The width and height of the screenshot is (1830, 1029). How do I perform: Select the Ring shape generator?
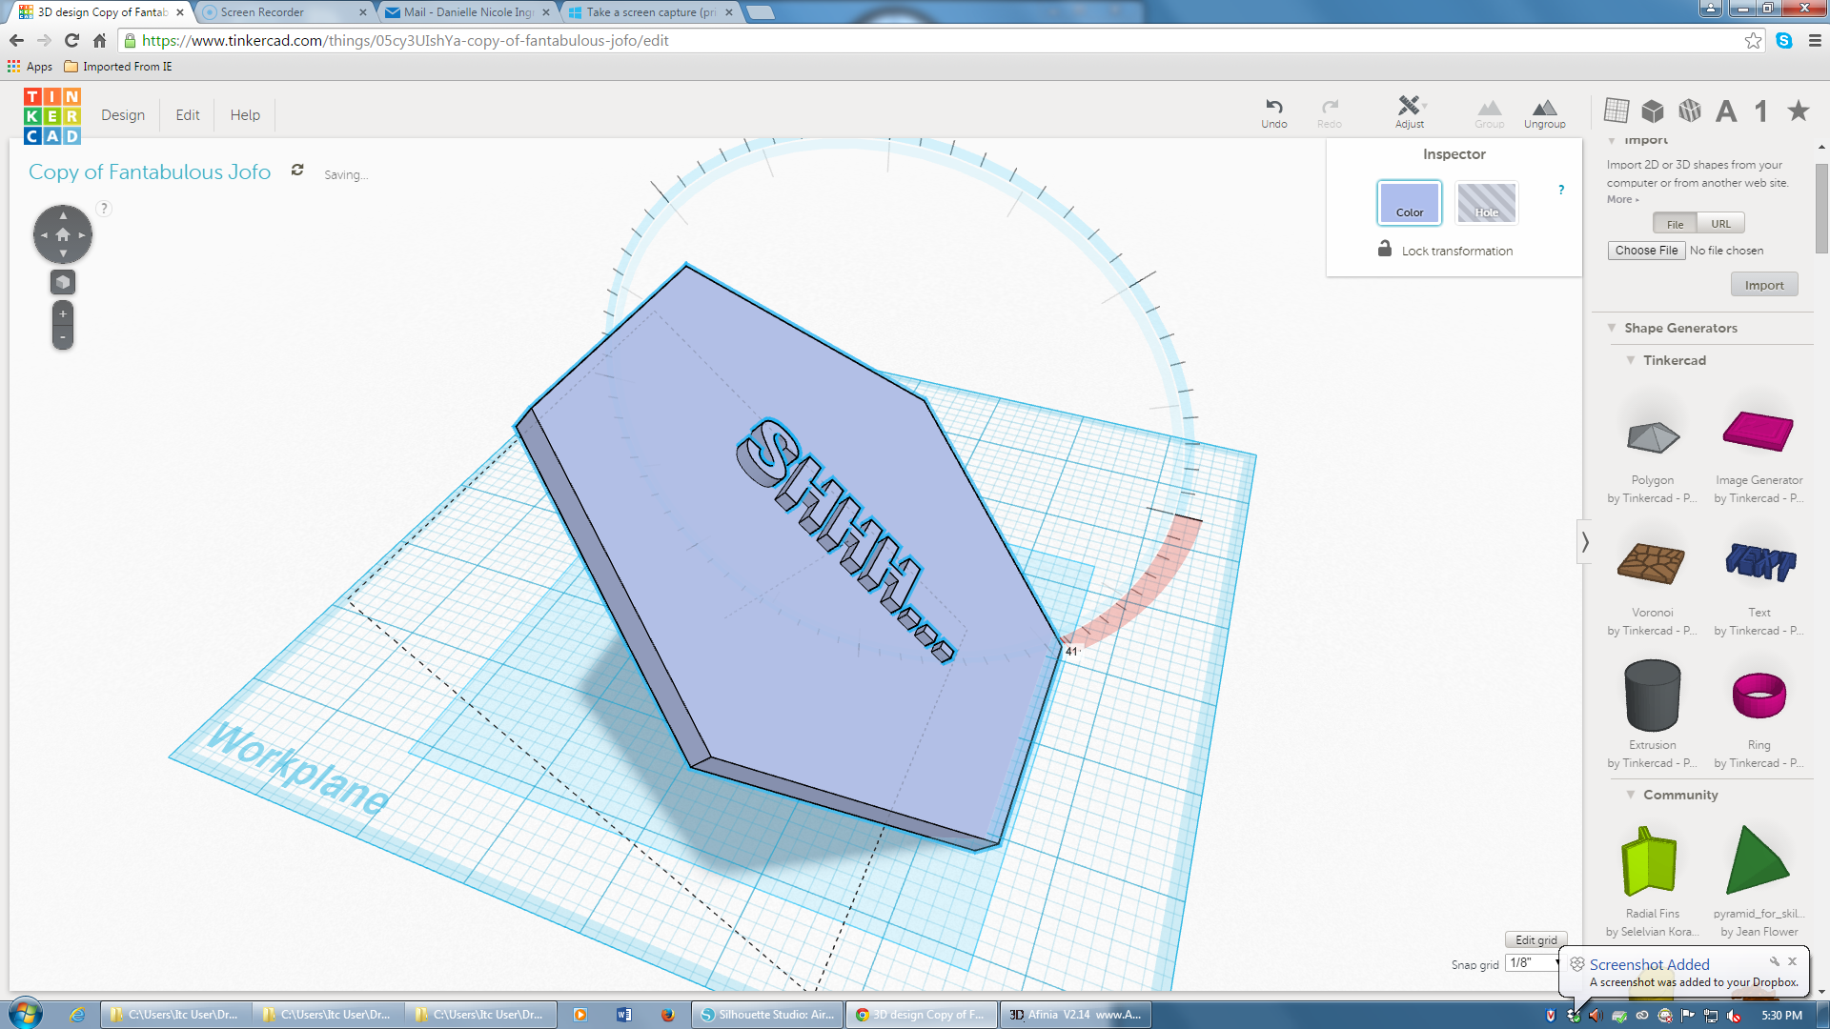click(x=1759, y=695)
